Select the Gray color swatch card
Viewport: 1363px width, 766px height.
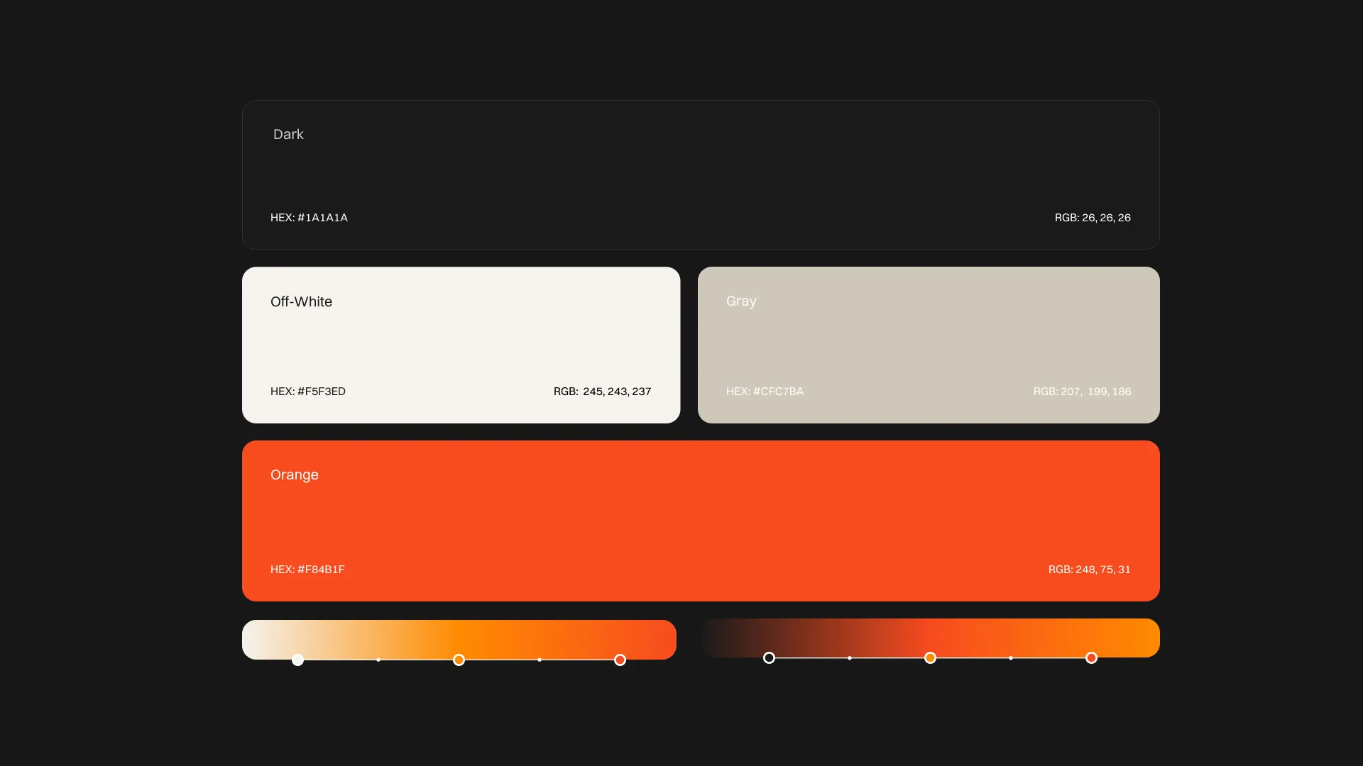(x=929, y=345)
